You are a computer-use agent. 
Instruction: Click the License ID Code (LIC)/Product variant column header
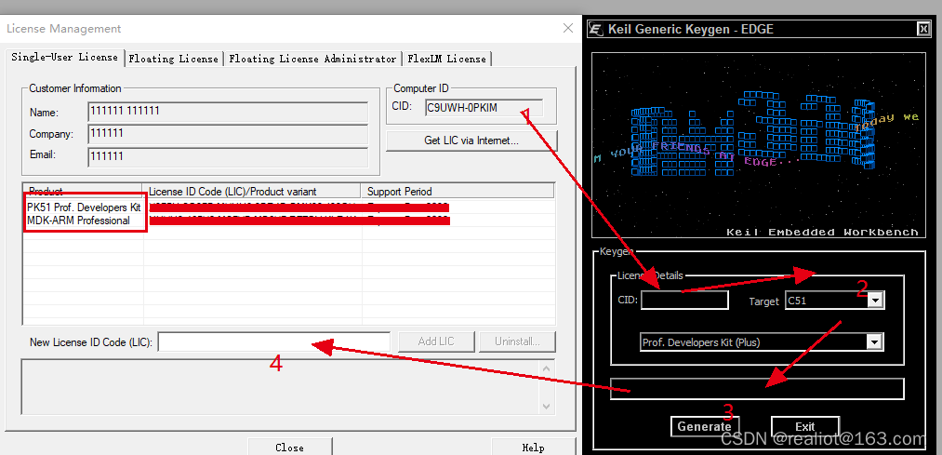click(x=251, y=191)
